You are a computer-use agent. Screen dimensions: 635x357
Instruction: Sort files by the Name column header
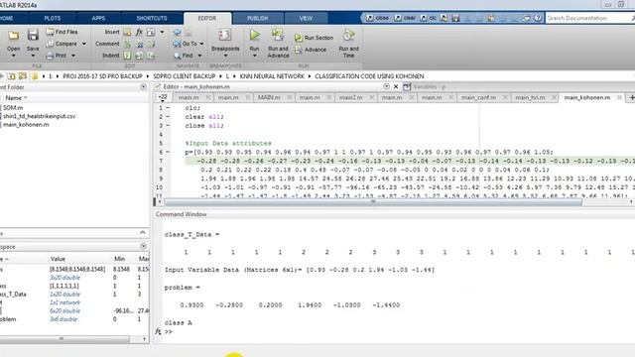pyautogui.click(x=16, y=98)
